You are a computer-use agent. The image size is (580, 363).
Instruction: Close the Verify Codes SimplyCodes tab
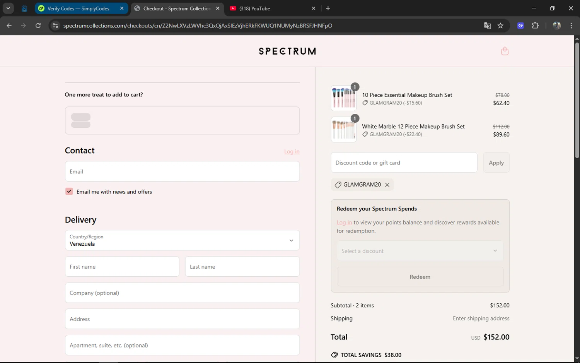tap(122, 8)
